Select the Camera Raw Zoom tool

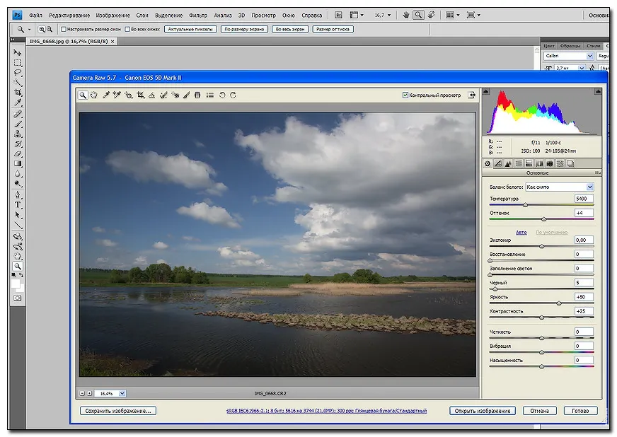[83, 95]
